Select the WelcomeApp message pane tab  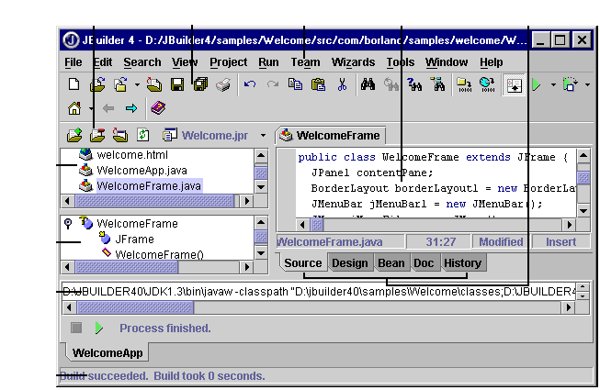[x=108, y=352]
